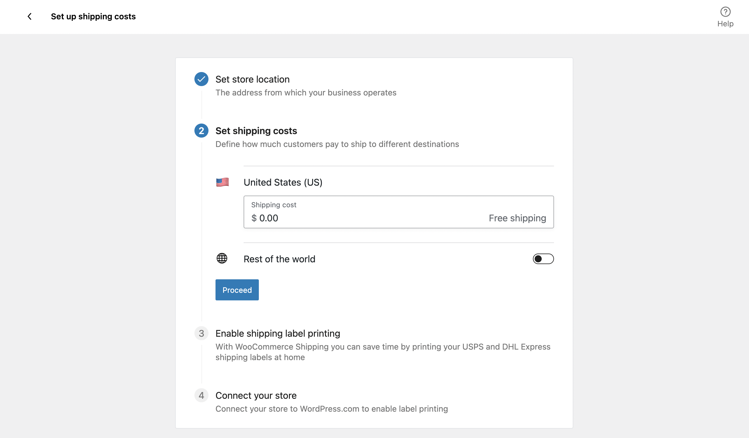Viewport: 749px width, 438px height.
Task: Click the step 2 number badge
Action: click(x=201, y=131)
